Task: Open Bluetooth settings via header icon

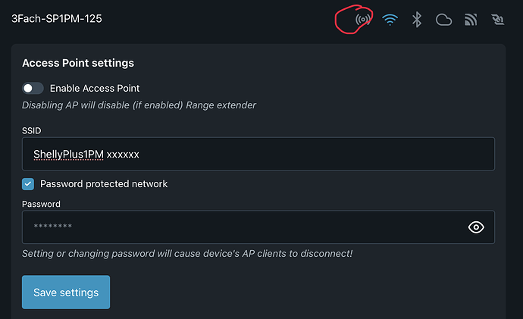Action: click(416, 20)
